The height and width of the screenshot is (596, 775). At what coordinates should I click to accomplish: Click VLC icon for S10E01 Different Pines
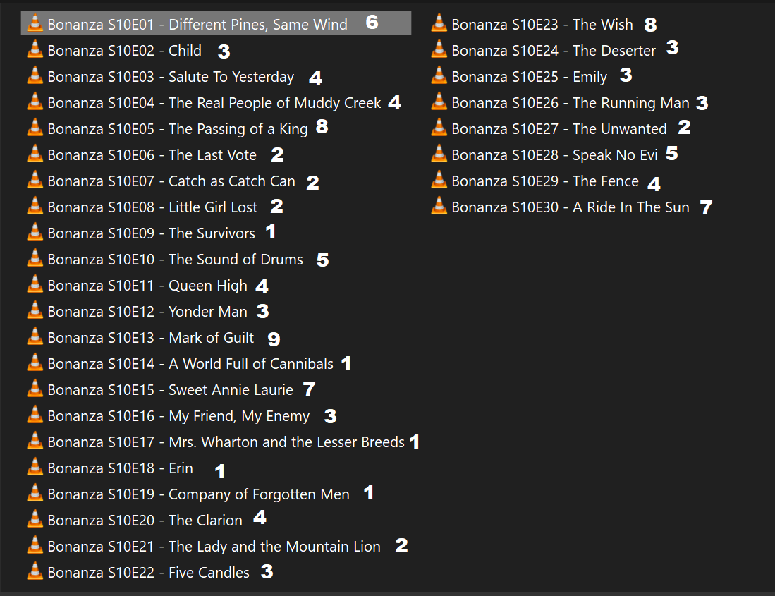(x=35, y=23)
